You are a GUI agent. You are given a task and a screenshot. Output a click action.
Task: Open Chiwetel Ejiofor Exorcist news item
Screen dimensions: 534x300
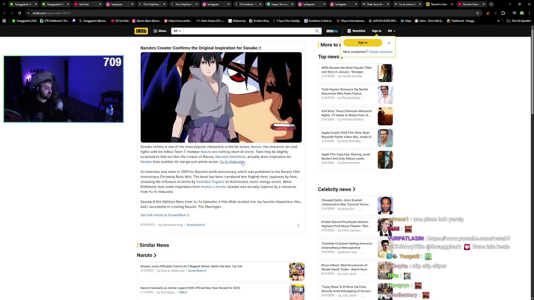point(346,202)
